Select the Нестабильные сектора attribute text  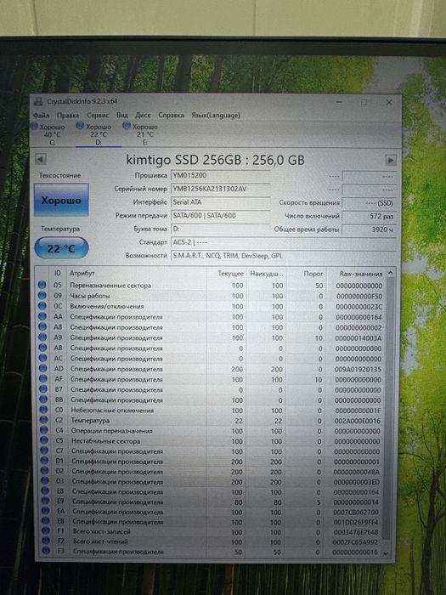106,441
